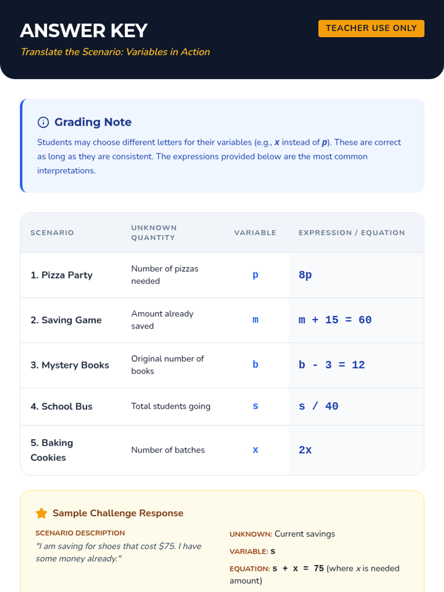
Task: Click the TEACHER USE ONLY badge
Action: coord(371,28)
